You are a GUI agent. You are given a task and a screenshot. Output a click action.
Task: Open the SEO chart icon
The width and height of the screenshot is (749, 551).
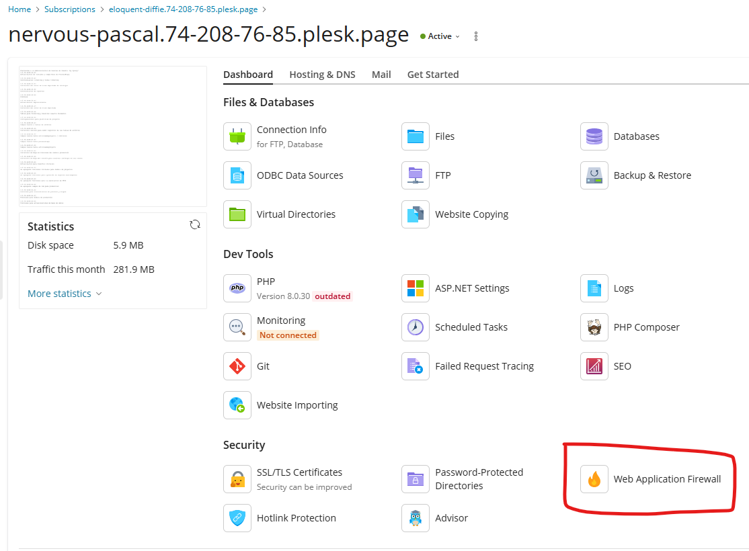click(594, 366)
